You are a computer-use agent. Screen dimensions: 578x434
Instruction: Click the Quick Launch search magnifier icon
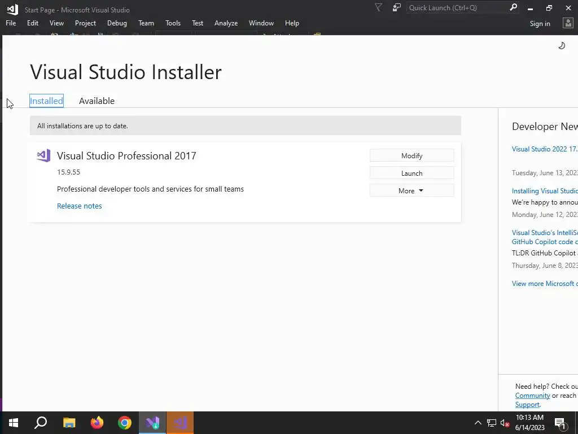(x=513, y=7)
